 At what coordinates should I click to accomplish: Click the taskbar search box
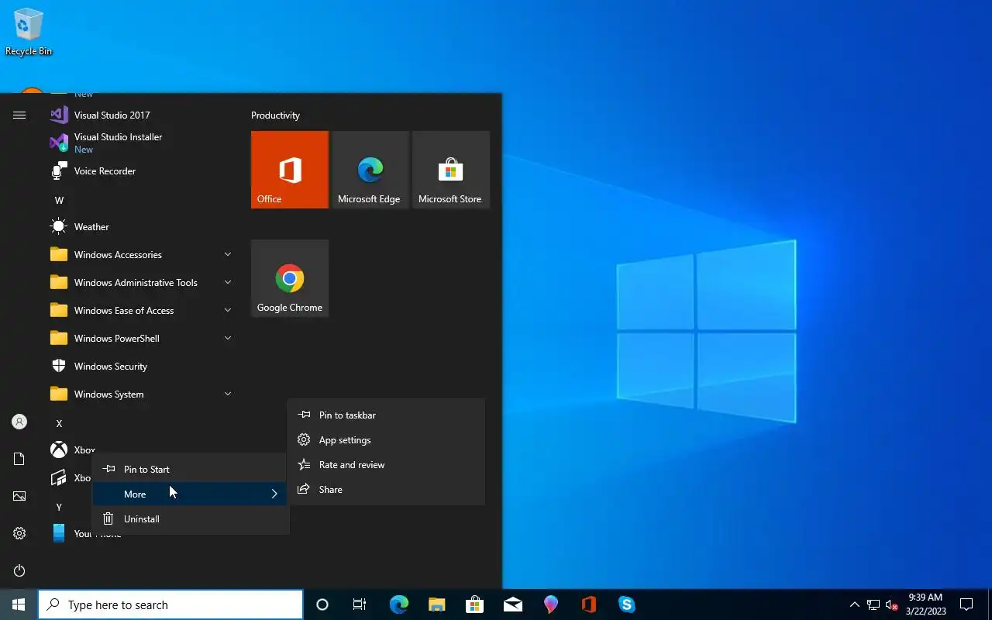tap(170, 604)
